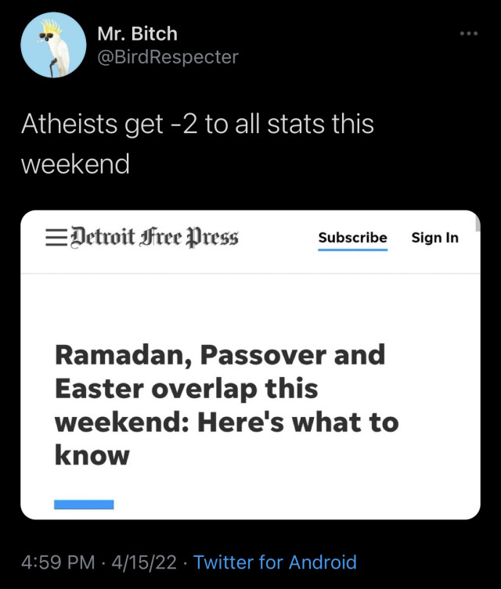Screen dimensions: 501x589
Task: Click the blue underline beneath Subscribe
Action: [x=352, y=250]
